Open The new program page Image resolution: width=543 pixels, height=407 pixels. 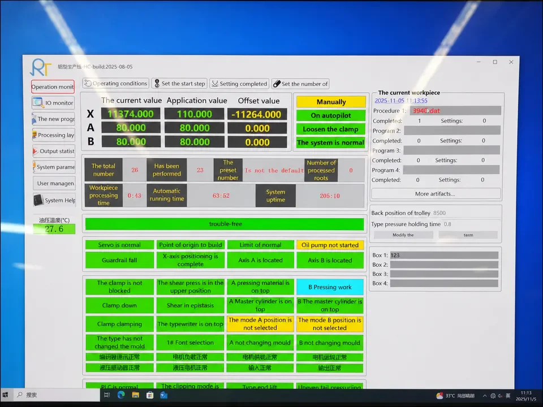click(53, 119)
